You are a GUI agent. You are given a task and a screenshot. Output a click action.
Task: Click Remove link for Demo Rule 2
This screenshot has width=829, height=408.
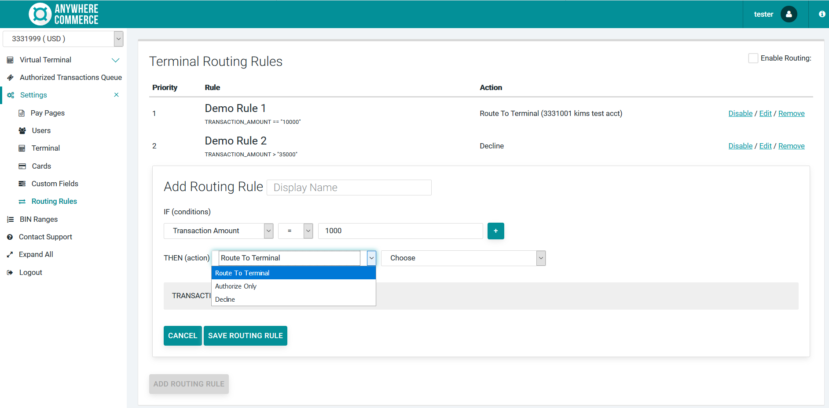click(x=791, y=146)
